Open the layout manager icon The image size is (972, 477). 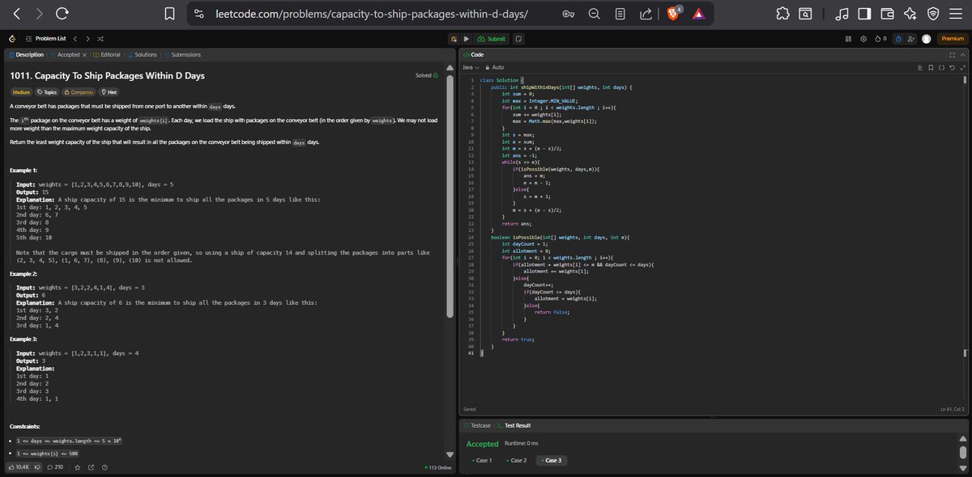pos(849,38)
